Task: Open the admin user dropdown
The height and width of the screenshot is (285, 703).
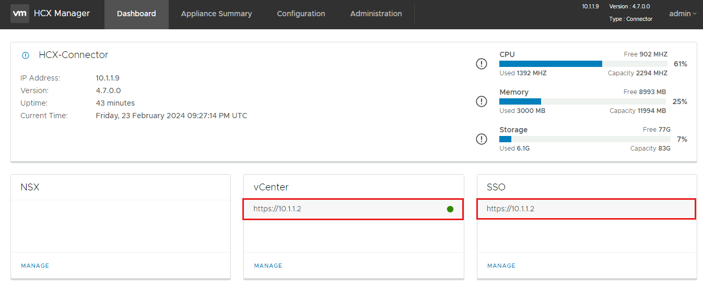Action: click(x=683, y=14)
